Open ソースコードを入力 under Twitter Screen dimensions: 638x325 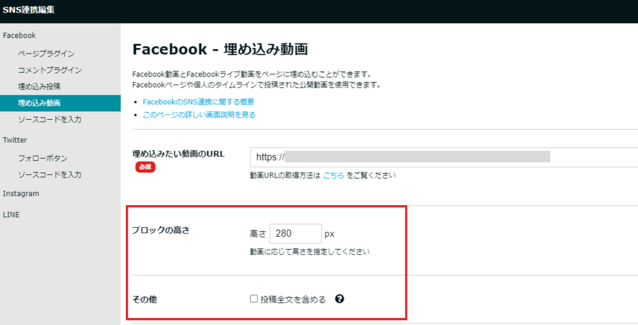pyautogui.click(x=49, y=175)
